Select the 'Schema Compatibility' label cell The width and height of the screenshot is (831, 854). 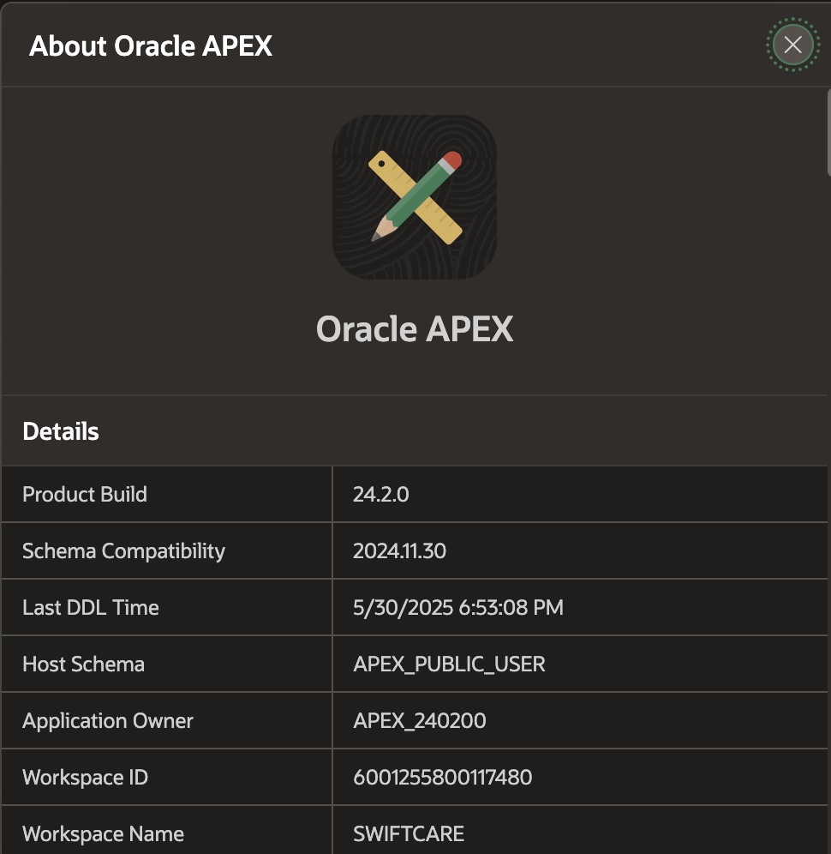[x=167, y=550]
